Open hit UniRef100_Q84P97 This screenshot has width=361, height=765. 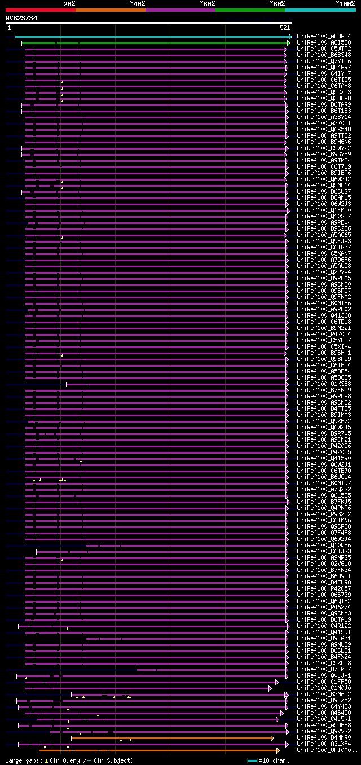tap(324, 68)
